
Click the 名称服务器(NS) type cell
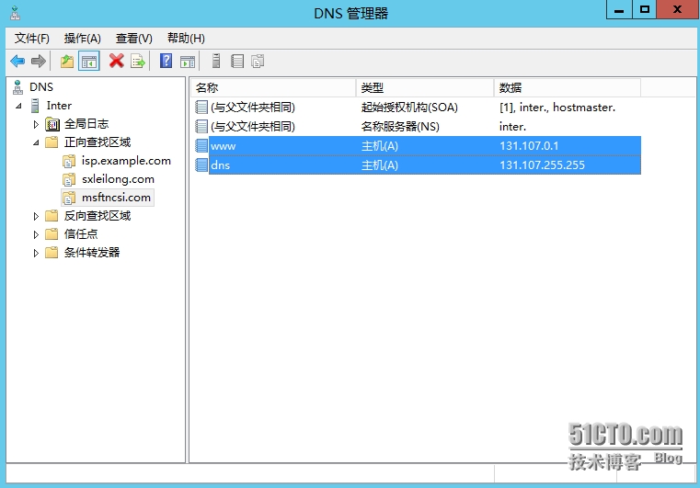(x=400, y=127)
